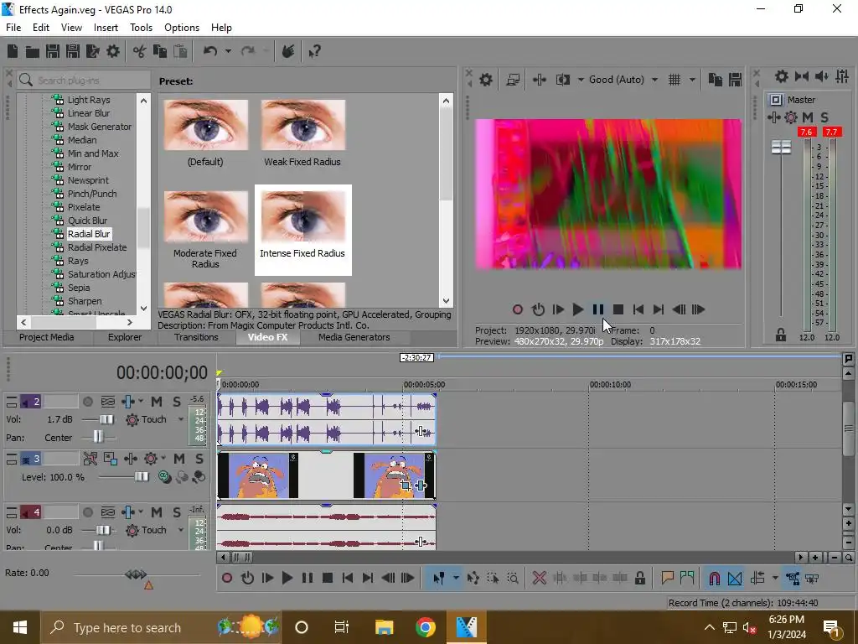Insert a marker with the flag icon
Screen dimensions: 858x644
point(667,578)
